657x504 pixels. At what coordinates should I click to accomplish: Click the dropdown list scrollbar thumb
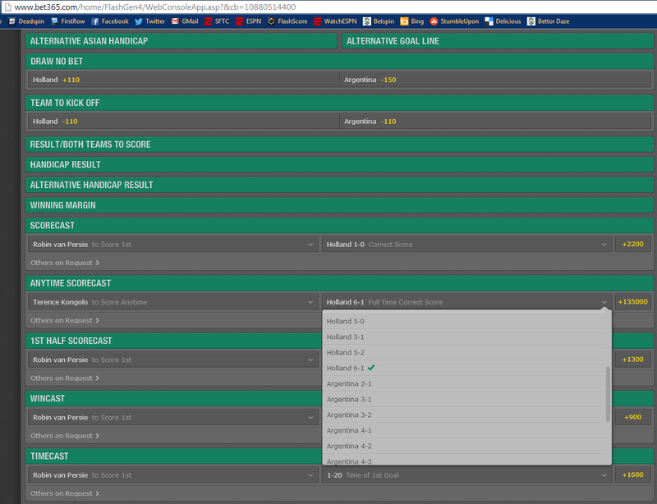coord(608,394)
